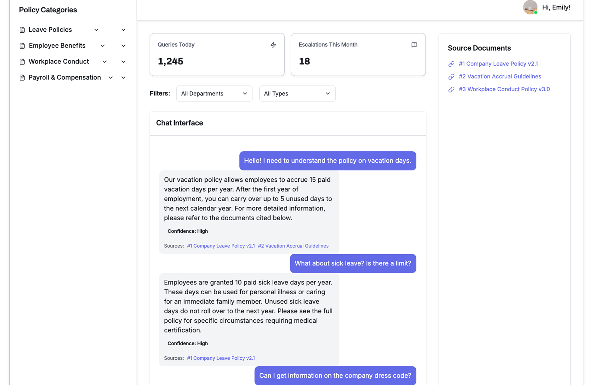This screenshot has width=593, height=385.
Task: Select the Workplace Conduct category
Action: pos(59,62)
